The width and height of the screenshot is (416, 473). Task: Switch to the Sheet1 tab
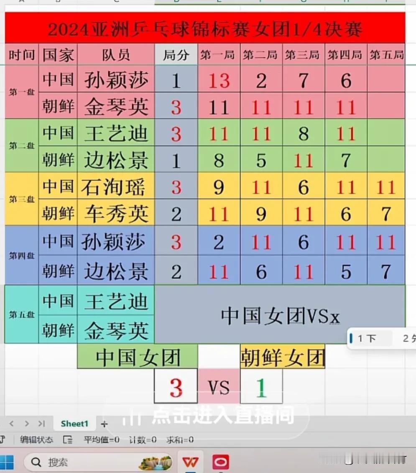click(74, 424)
